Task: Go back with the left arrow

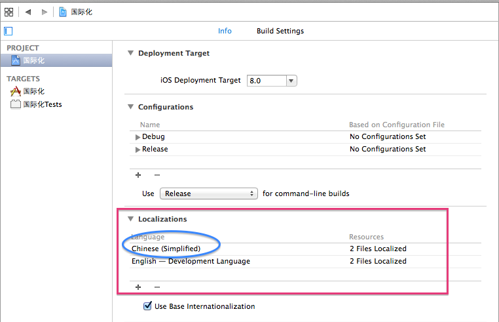Action: tap(28, 12)
